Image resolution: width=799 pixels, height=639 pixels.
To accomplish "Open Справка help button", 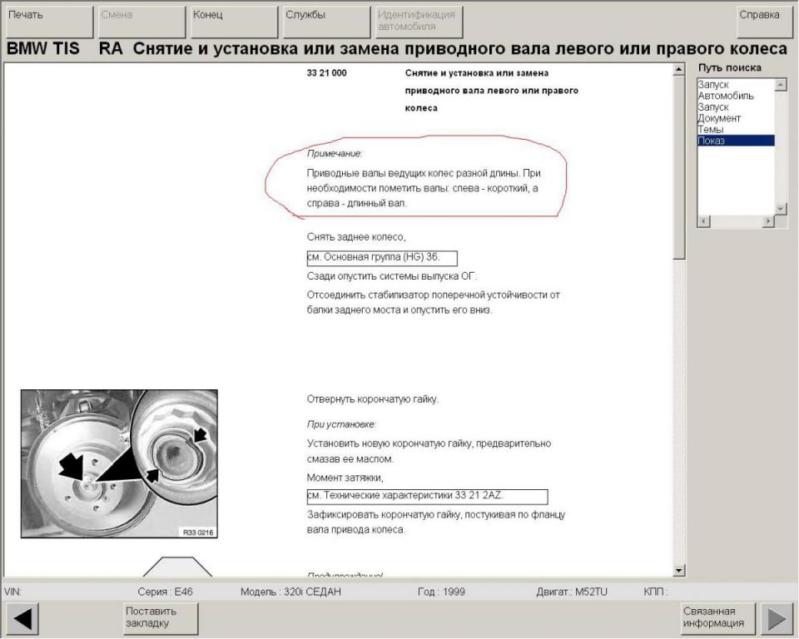I will pos(765,22).
